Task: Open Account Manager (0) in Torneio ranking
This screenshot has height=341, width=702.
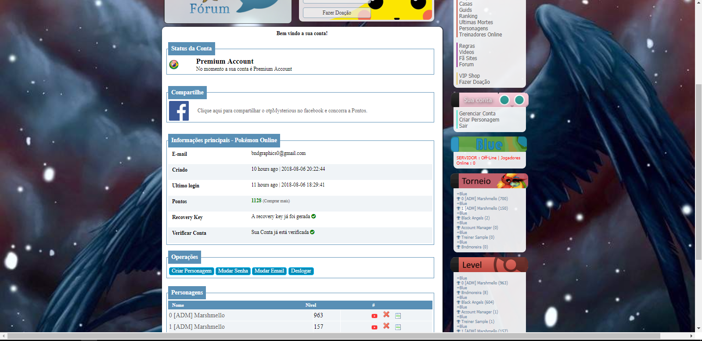Action: (480, 228)
